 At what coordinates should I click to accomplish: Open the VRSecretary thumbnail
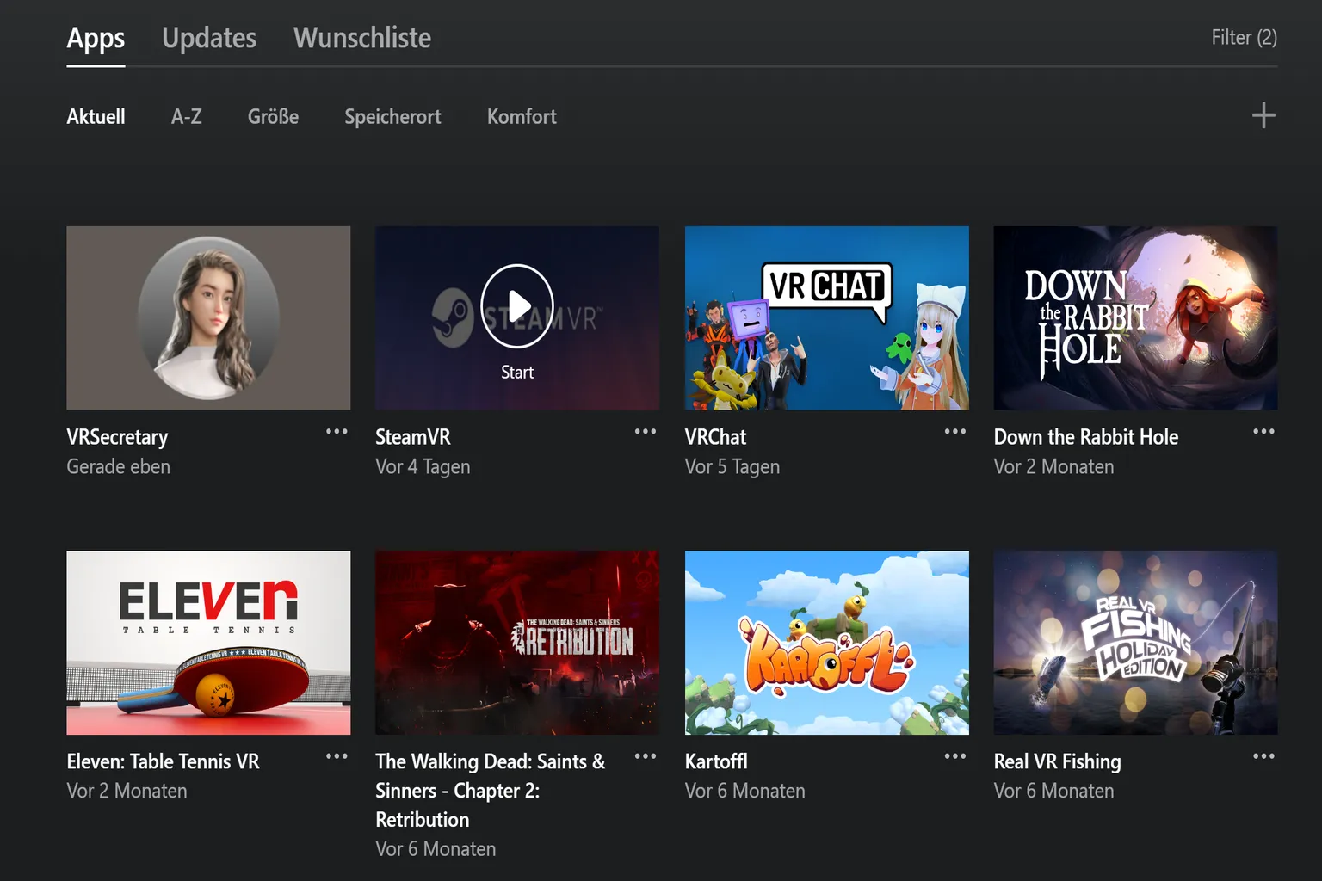click(208, 318)
